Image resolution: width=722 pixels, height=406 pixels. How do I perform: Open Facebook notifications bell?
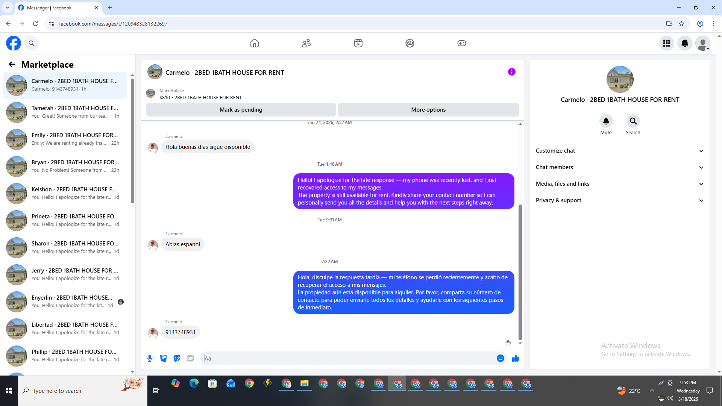(684, 43)
